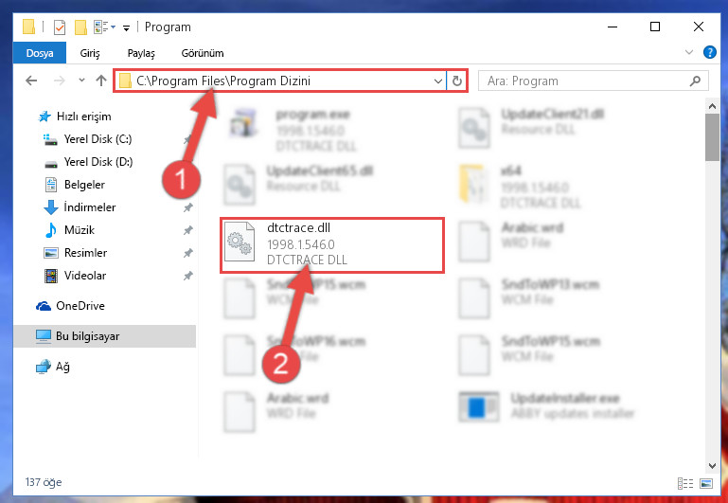The image size is (728, 503).
Task: Open the blue Help icon
Action: [x=709, y=52]
